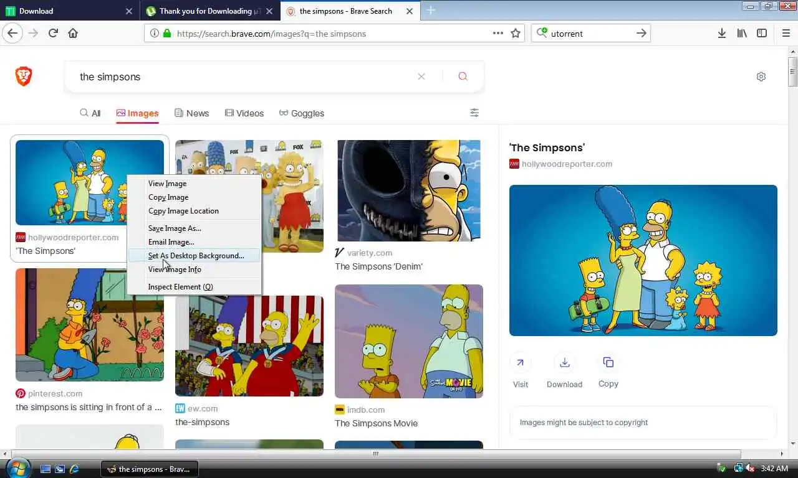798x478 pixels.
Task: Choose View Image Info menu entry
Action: tap(193, 269)
